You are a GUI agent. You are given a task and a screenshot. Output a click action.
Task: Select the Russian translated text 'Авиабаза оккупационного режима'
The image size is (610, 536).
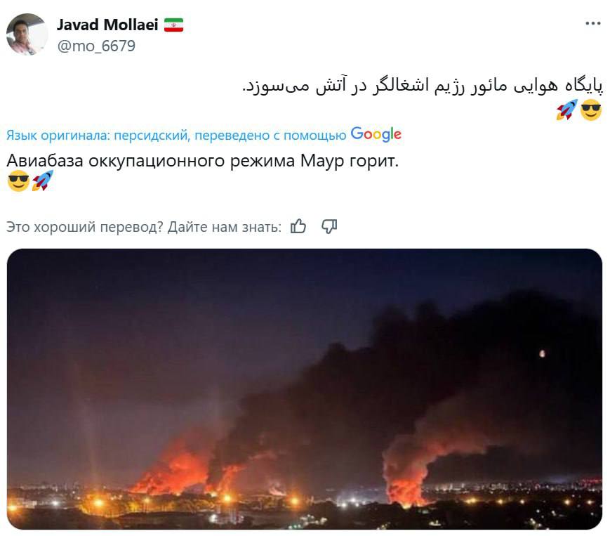(x=150, y=161)
